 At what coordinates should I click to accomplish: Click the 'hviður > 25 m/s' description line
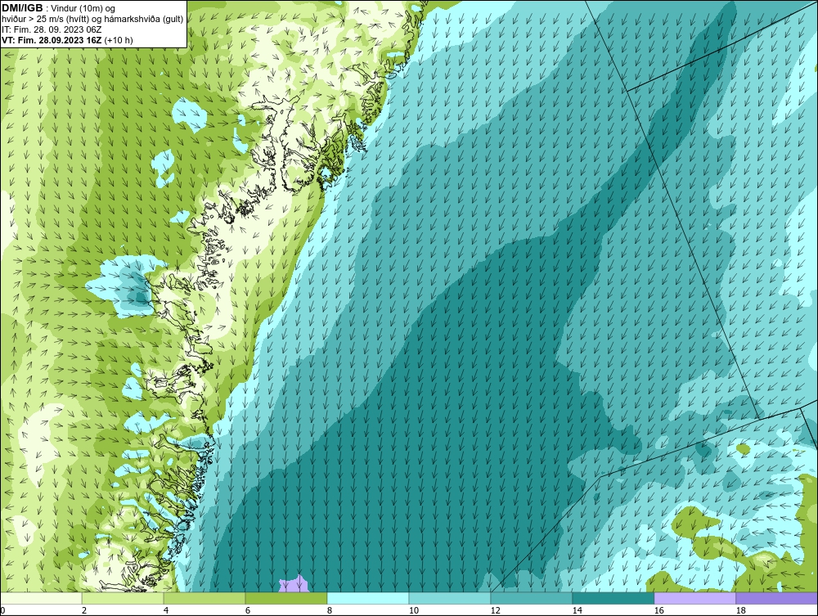pyautogui.click(x=92, y=20)
